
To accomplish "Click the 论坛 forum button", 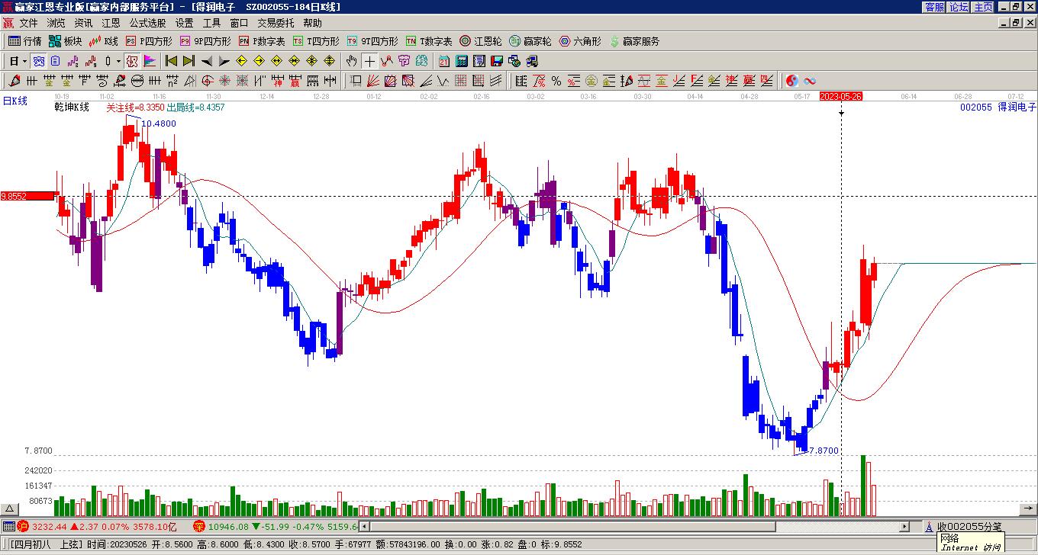I will [959, 7].
